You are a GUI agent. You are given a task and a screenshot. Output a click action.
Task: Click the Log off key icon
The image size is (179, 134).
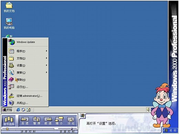click(x=11, y=96)
